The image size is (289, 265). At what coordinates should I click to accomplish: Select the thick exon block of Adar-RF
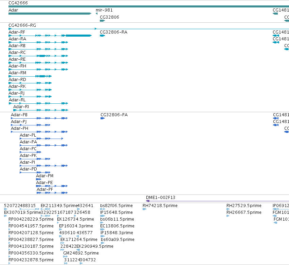point(78,36)
